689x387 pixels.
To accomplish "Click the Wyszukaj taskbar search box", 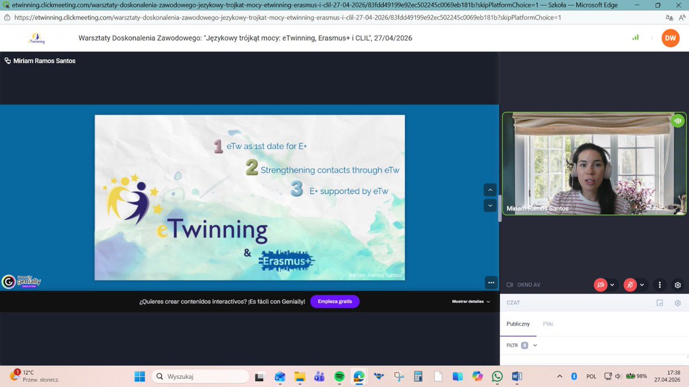I will [x=200, y=376].
